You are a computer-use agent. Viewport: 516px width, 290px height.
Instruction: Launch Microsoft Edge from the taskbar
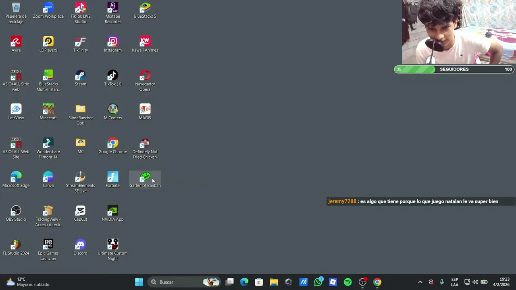[244, 282]
